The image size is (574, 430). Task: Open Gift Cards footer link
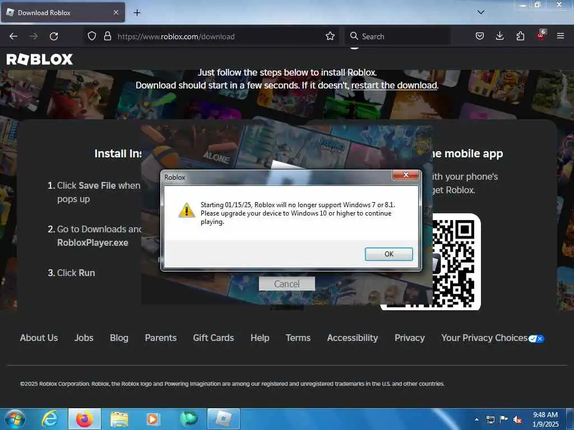(x=214, y=338)
